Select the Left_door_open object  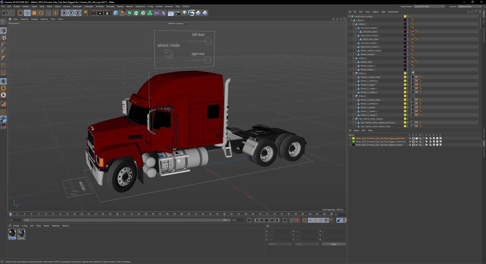370,31
